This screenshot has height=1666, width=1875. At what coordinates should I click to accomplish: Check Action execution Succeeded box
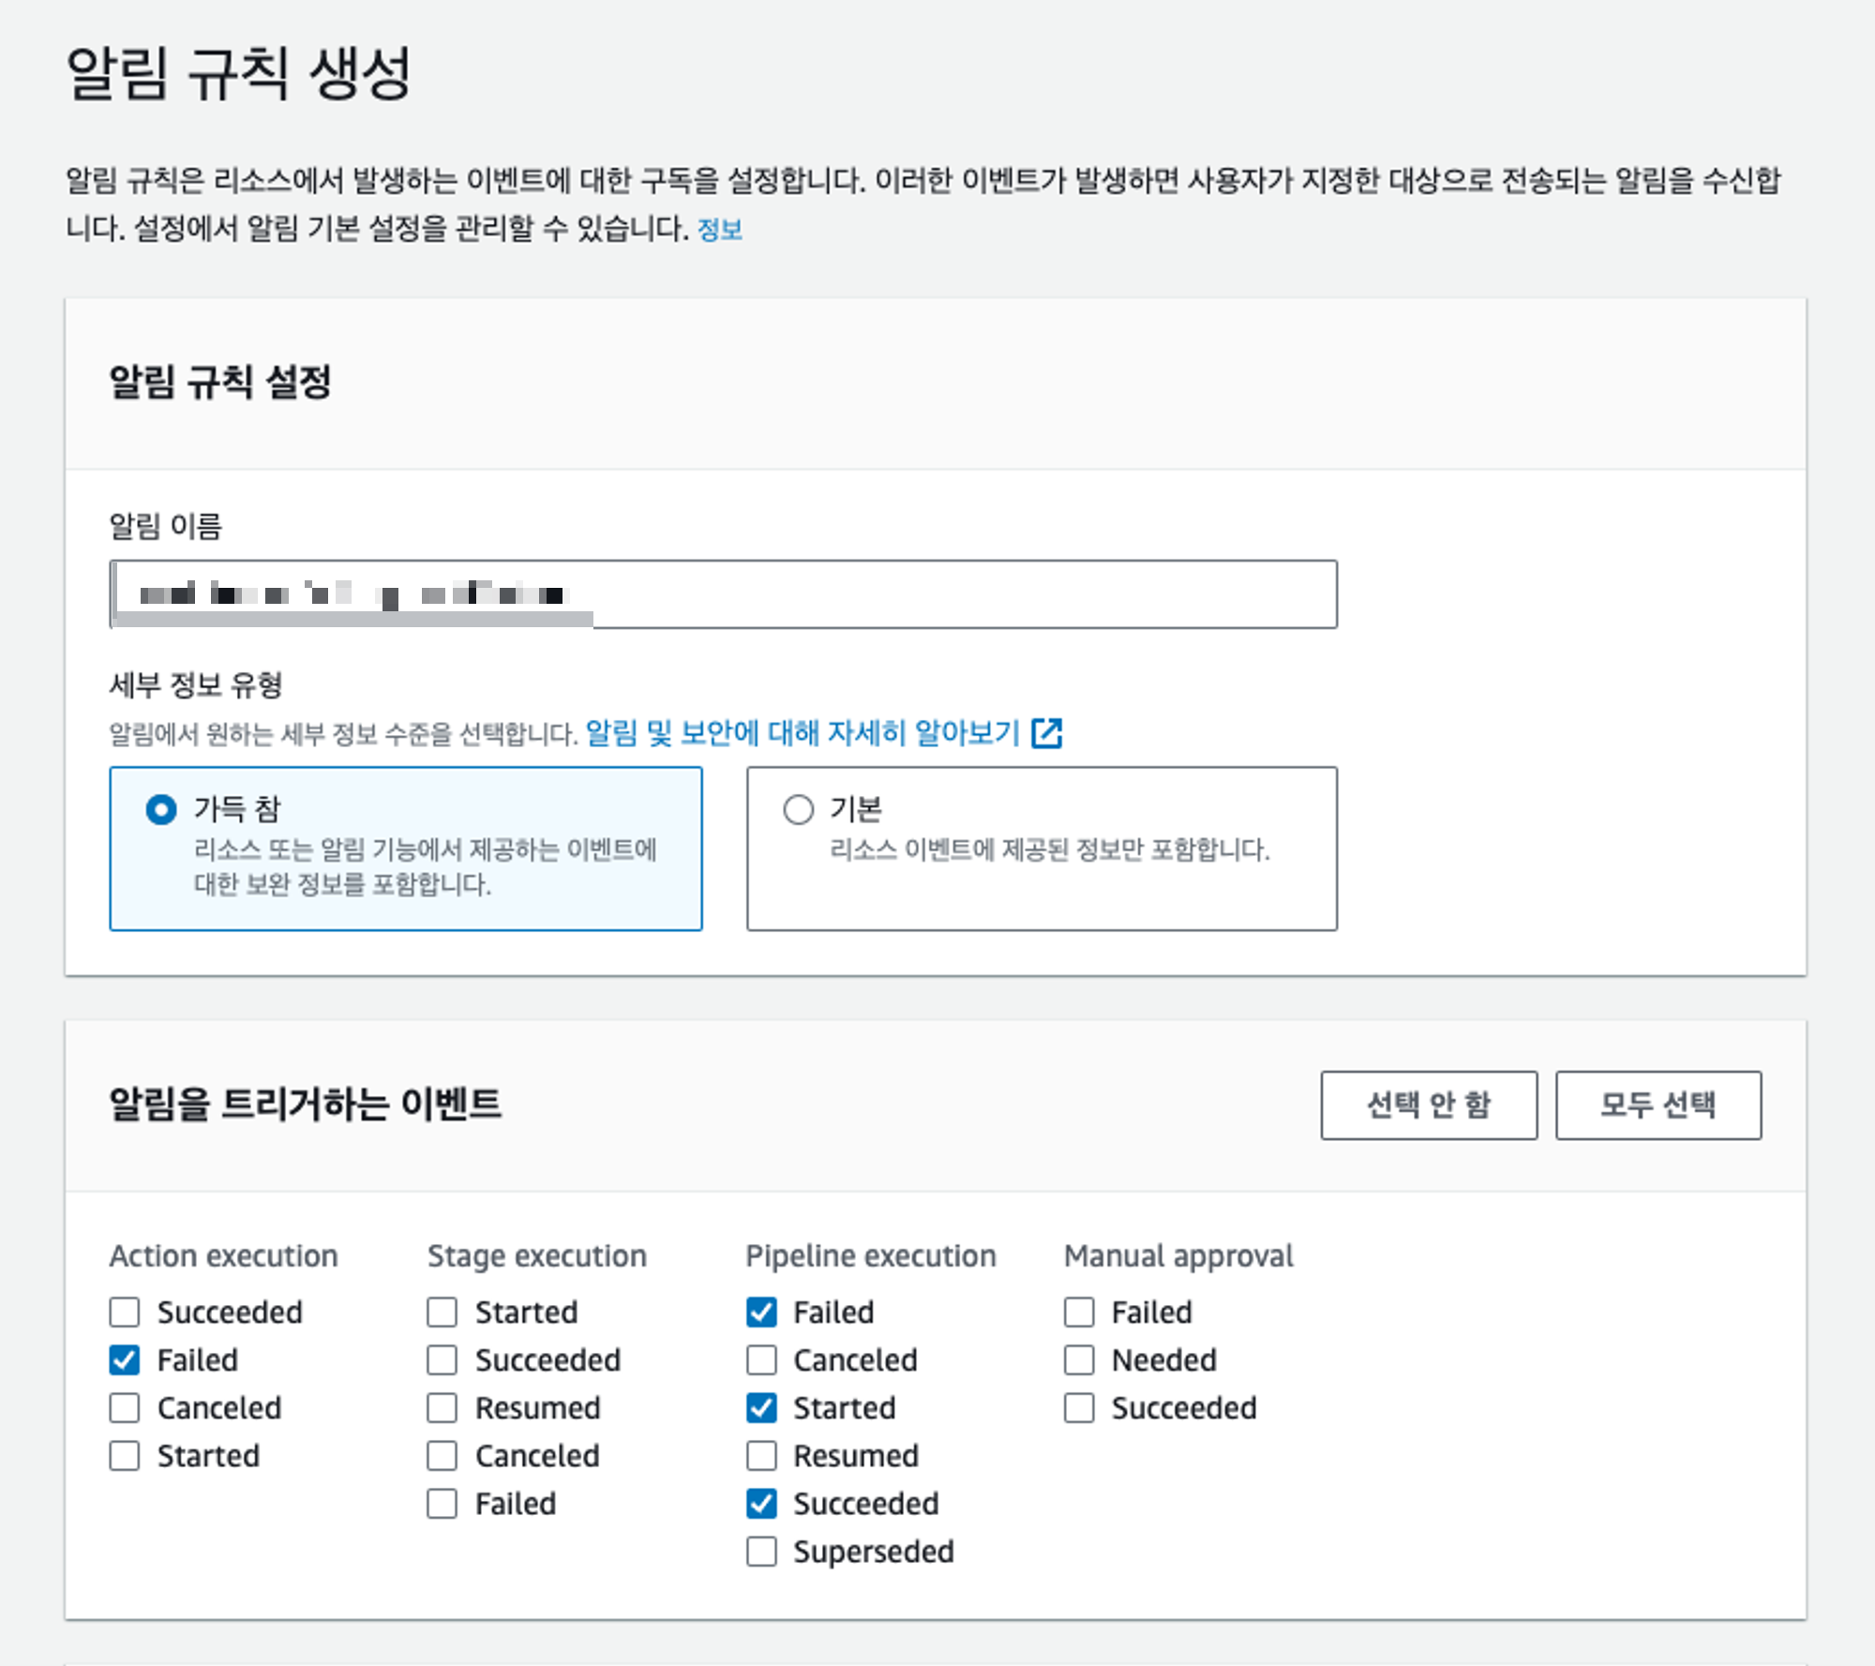click(x=125, y=1312)
